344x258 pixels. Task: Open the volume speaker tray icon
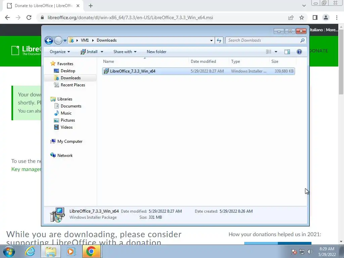click(310, 252)
